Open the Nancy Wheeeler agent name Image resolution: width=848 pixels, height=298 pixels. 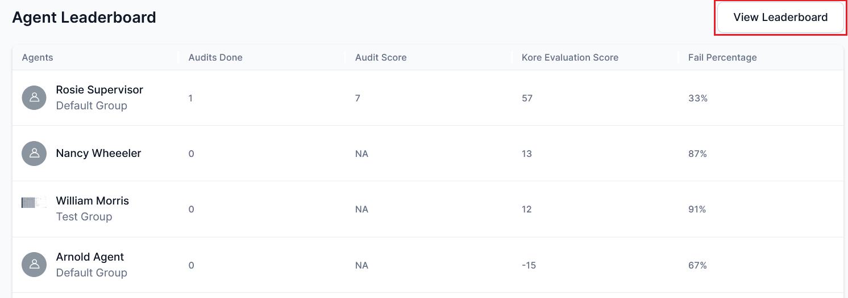pos(98,153)
